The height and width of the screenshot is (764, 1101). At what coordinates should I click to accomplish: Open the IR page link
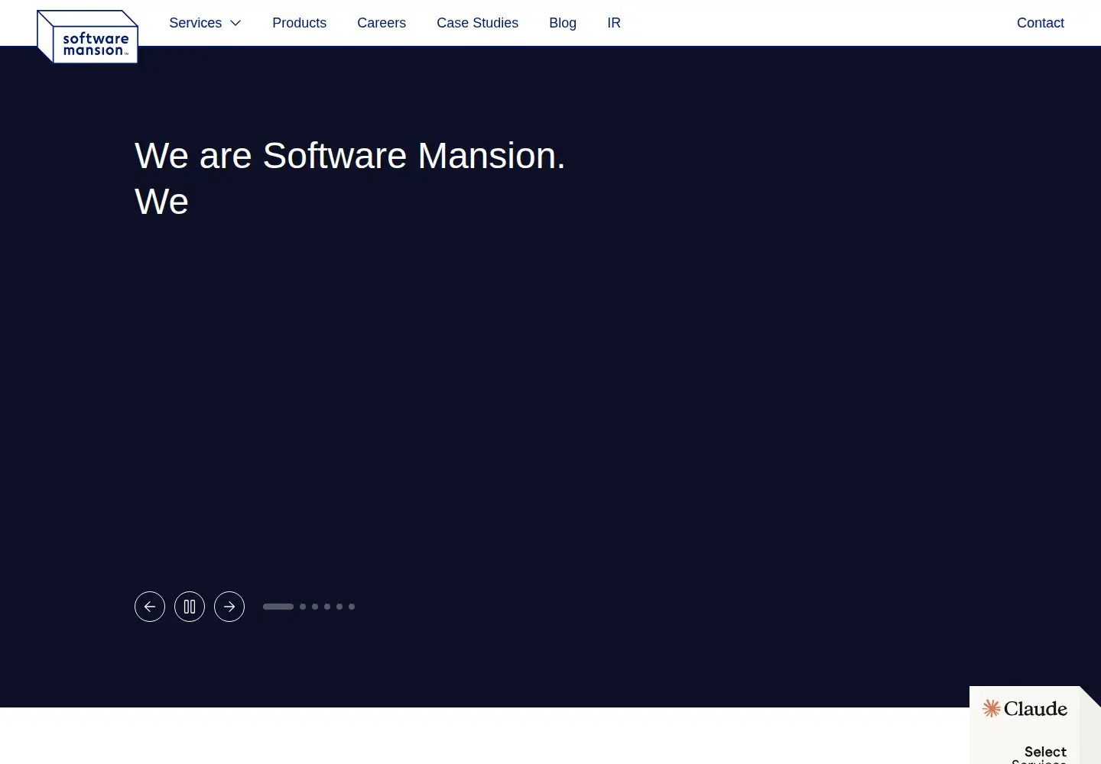pos(614,23)
